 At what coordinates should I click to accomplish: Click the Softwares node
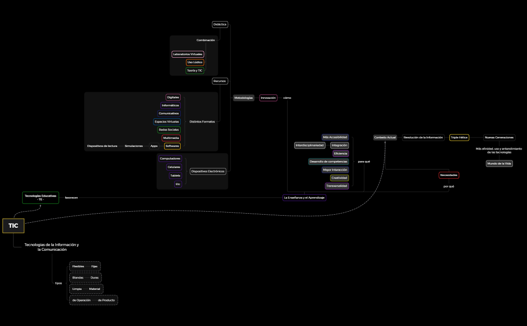tap(172, 146)
